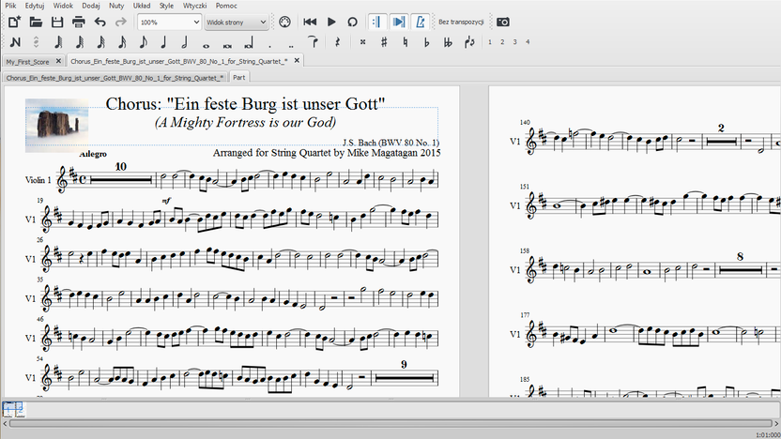This screenshot has height=439, width=781.
Task: Switch to voice 2
Action: [x=502, y=42]
